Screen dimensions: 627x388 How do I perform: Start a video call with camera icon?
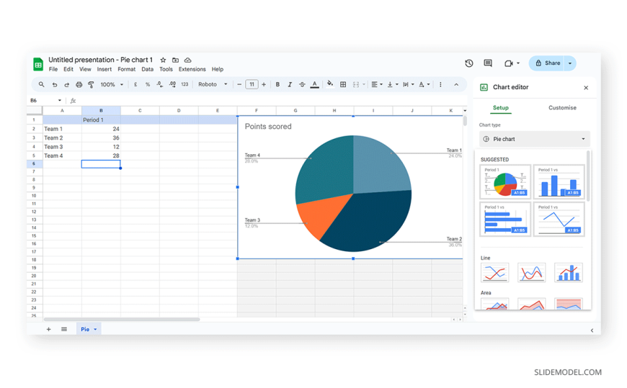(508, 63)
